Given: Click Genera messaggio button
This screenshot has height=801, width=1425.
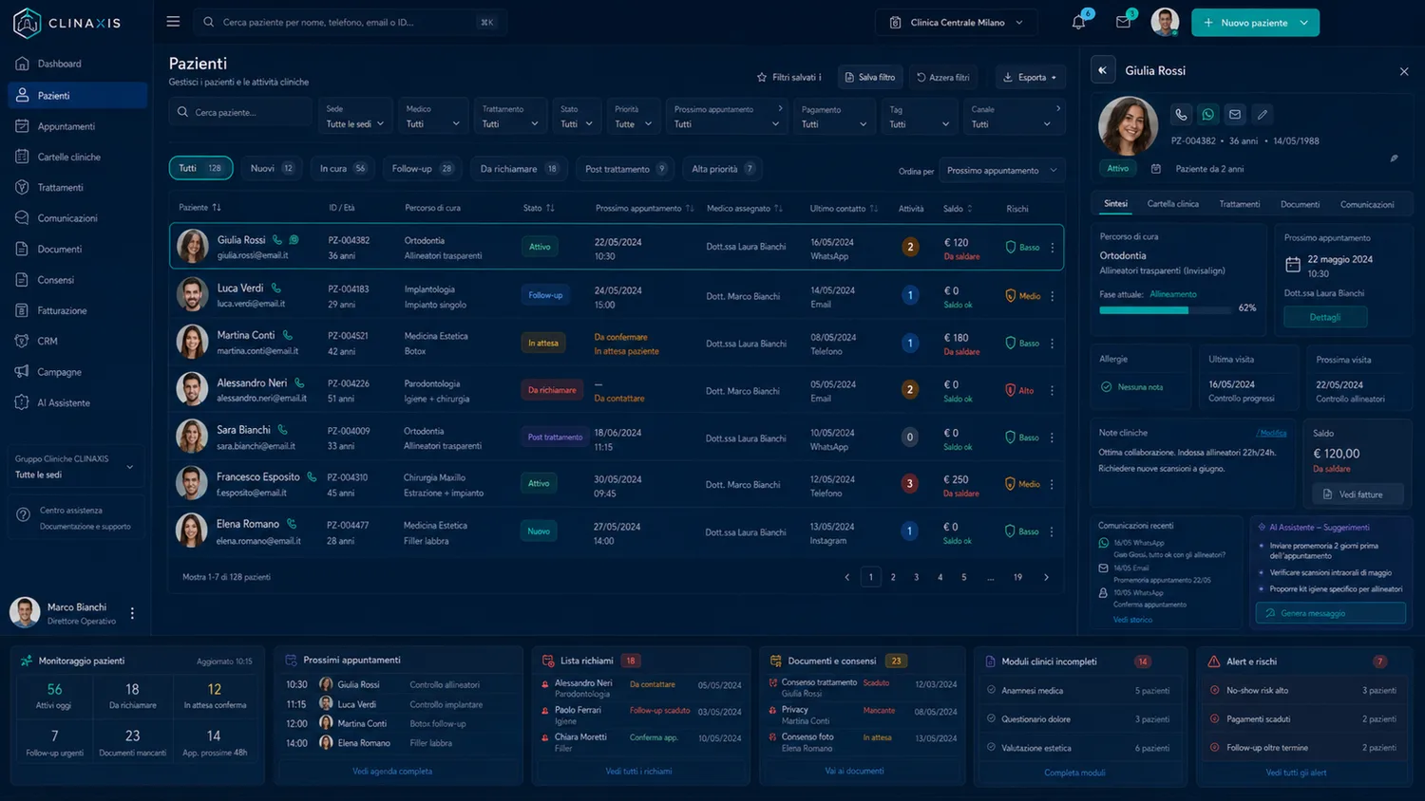Looking at the screenshot, I should click(1331, 613).
